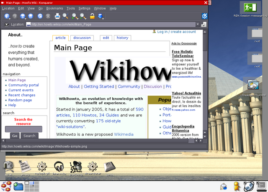Open the Window menu

pos(100,8)
